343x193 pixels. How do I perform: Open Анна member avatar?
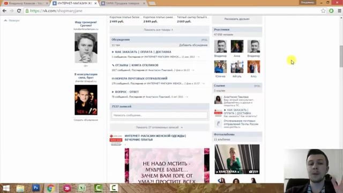pyautogui.click(x=237, y=47)
